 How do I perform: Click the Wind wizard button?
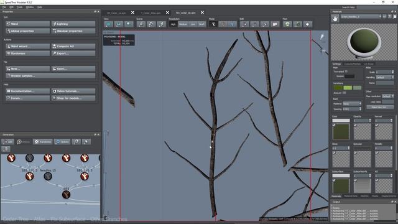tap(27, 47)
